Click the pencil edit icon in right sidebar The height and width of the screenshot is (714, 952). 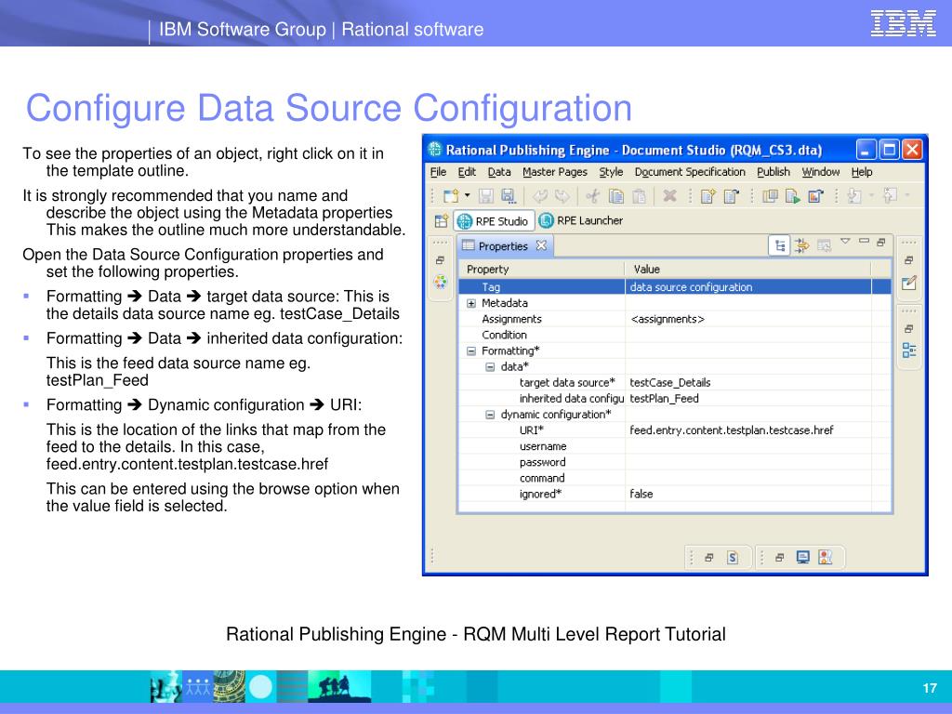pos(909,283)
